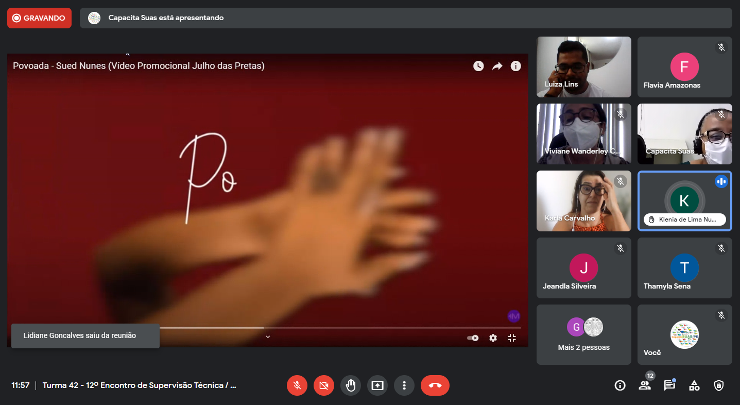Image resolution: width=740 pixels, height=405 pixels.
Task: Turn on the camera
Action: click(324, 385)
